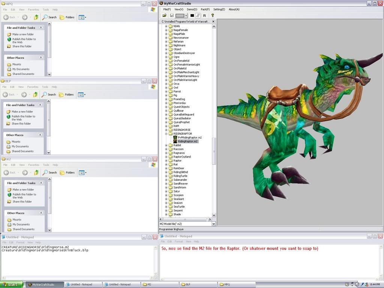Collapse Other Places in BLP window
Screen dimensions: 384x288
pos(40,135)
